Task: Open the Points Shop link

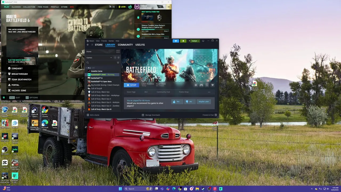Action: [184, 92]
